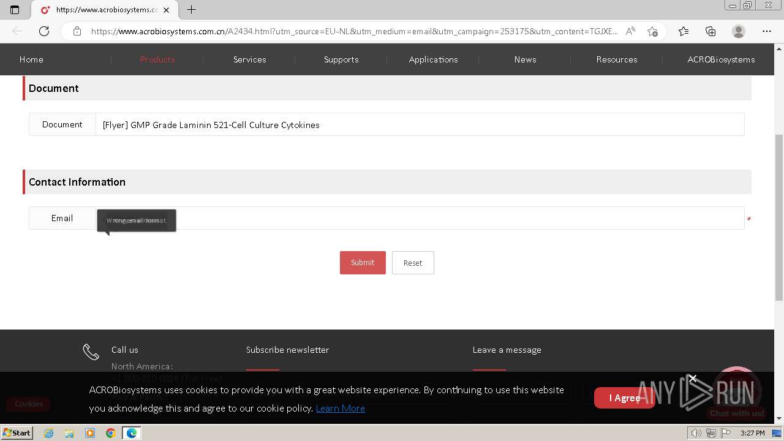Click the network tray icon

coord(711,433)
